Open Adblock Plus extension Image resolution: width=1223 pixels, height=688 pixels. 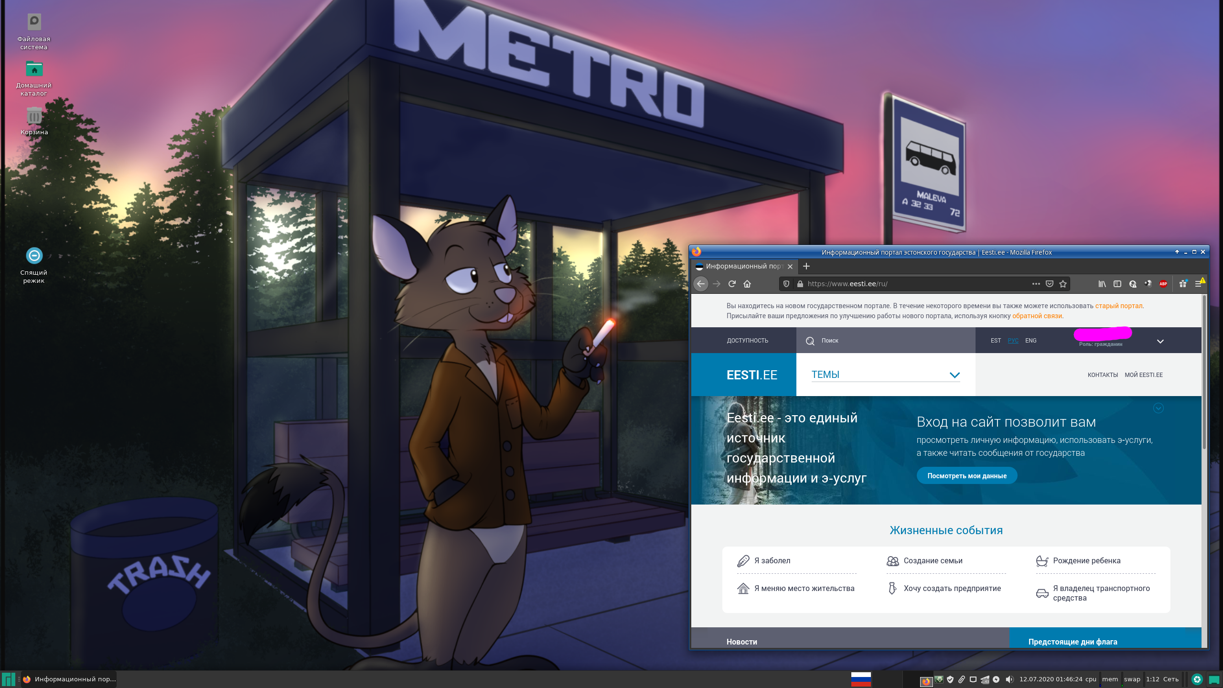pyautogui.click(x=1163, y=284)
